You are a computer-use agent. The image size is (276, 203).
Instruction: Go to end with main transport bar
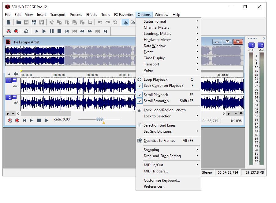pos(105,31)
